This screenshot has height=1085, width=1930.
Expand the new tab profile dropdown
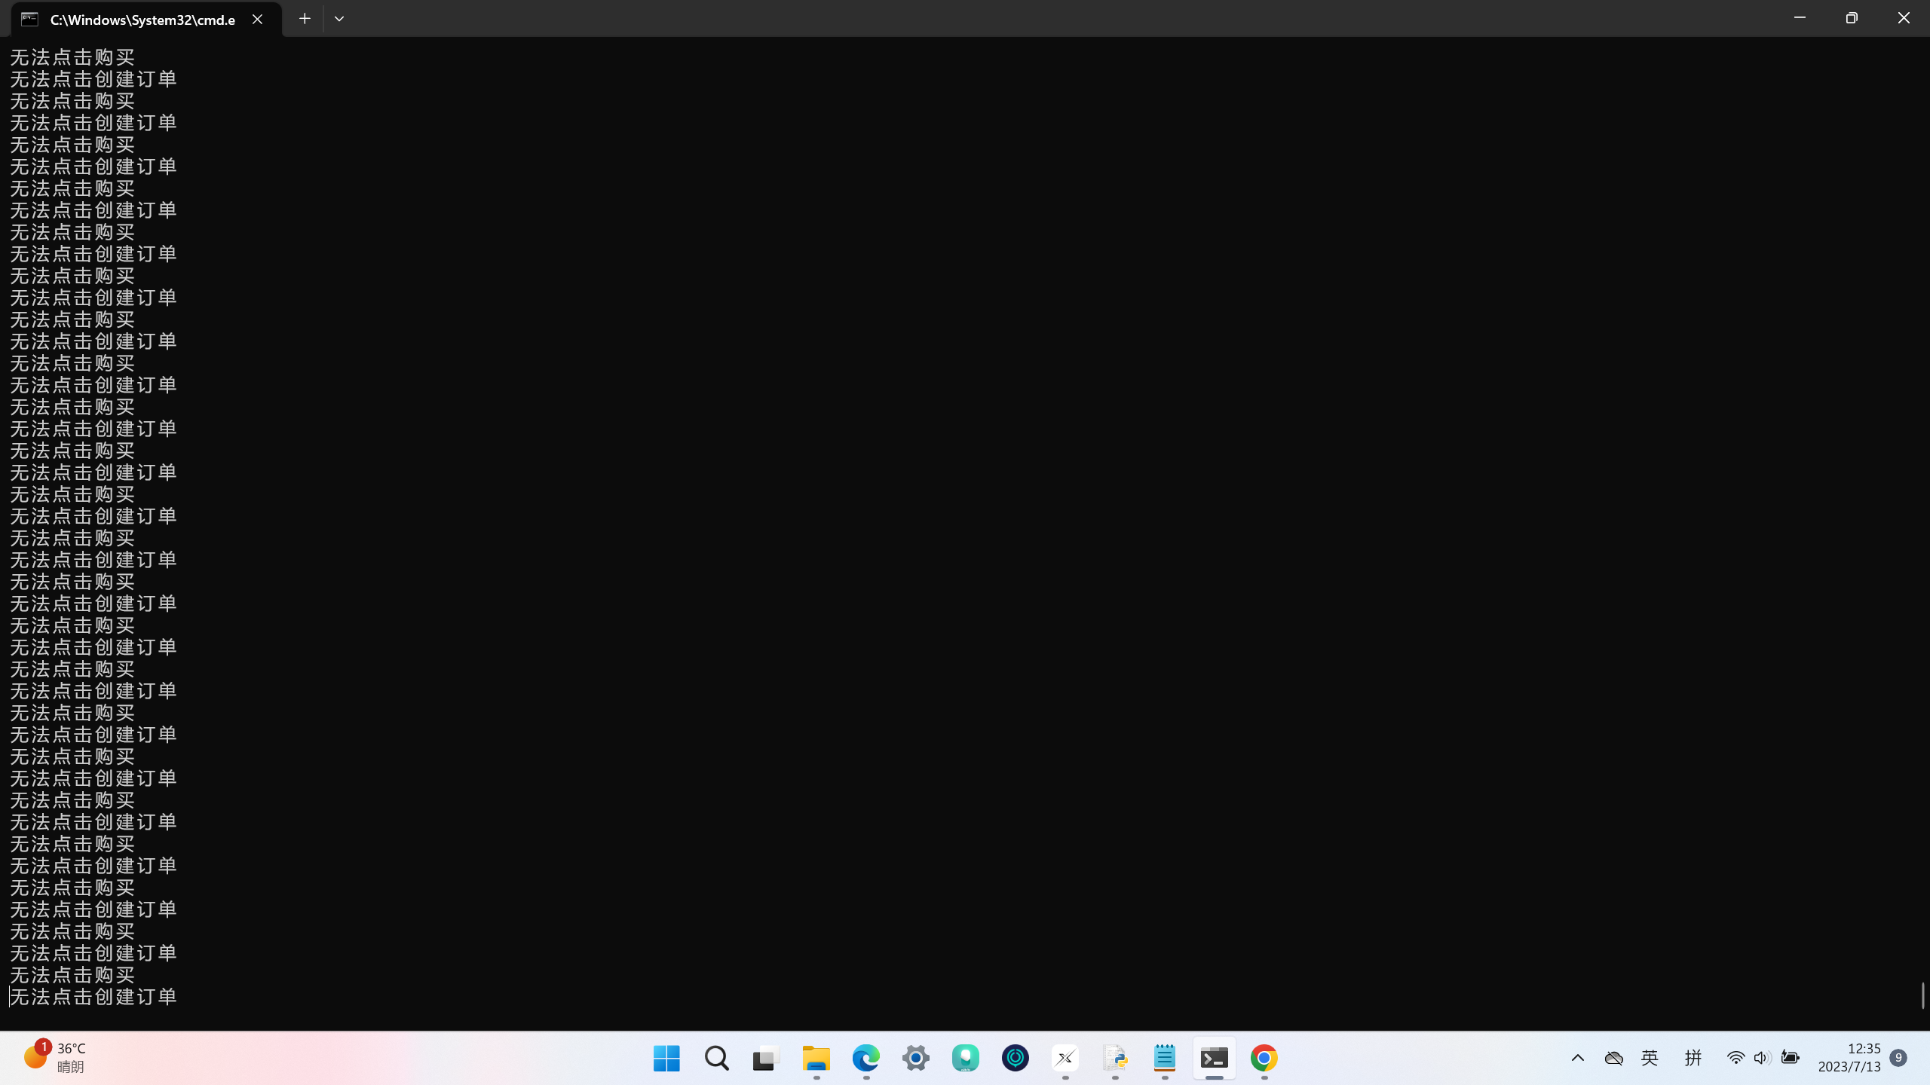[339, 19]
